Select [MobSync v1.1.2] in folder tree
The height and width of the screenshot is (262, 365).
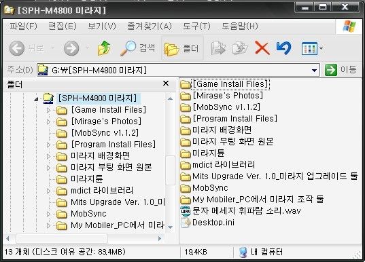(x=105, y=133)
